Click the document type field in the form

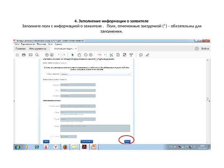tap(78, 106)
